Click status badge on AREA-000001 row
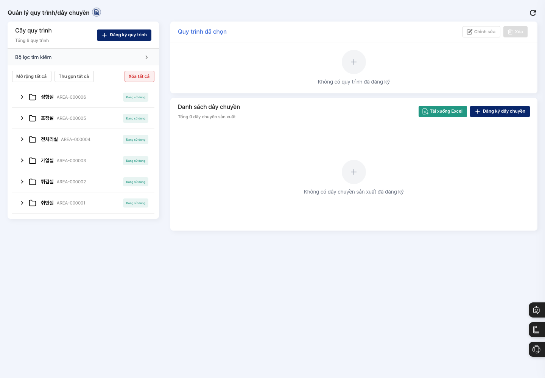545x378 pixels. 135,203
